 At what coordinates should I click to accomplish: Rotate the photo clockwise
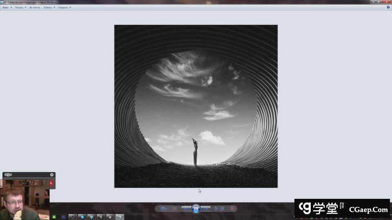[223, 209]
